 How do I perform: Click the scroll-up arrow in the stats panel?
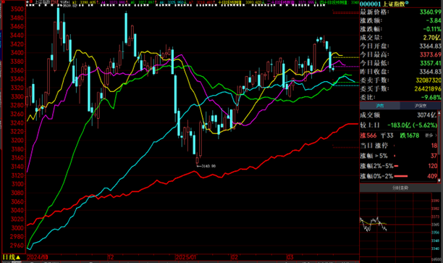point(439,113)
